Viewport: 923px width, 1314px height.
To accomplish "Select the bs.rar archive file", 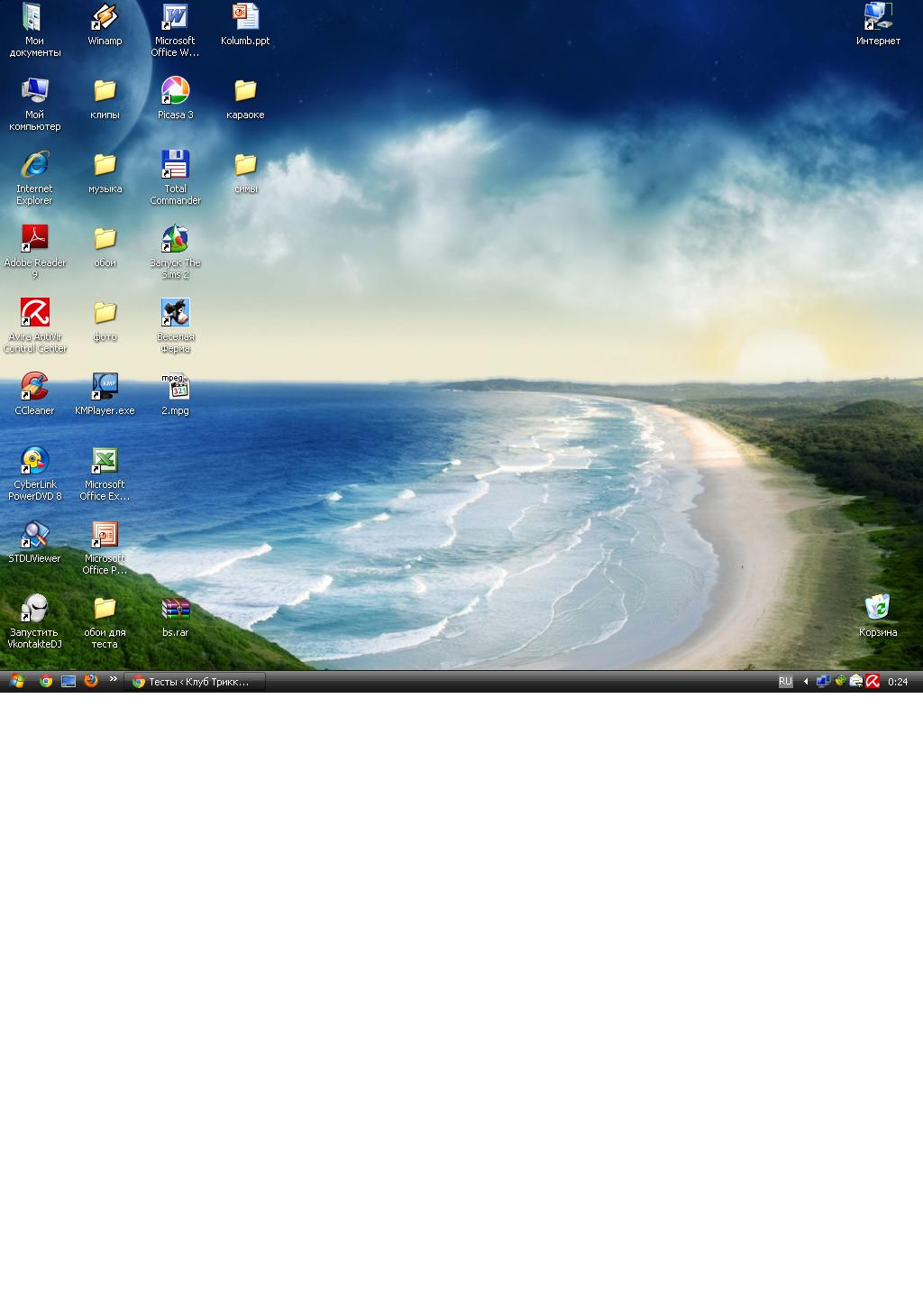I will [x=175, y=609].
